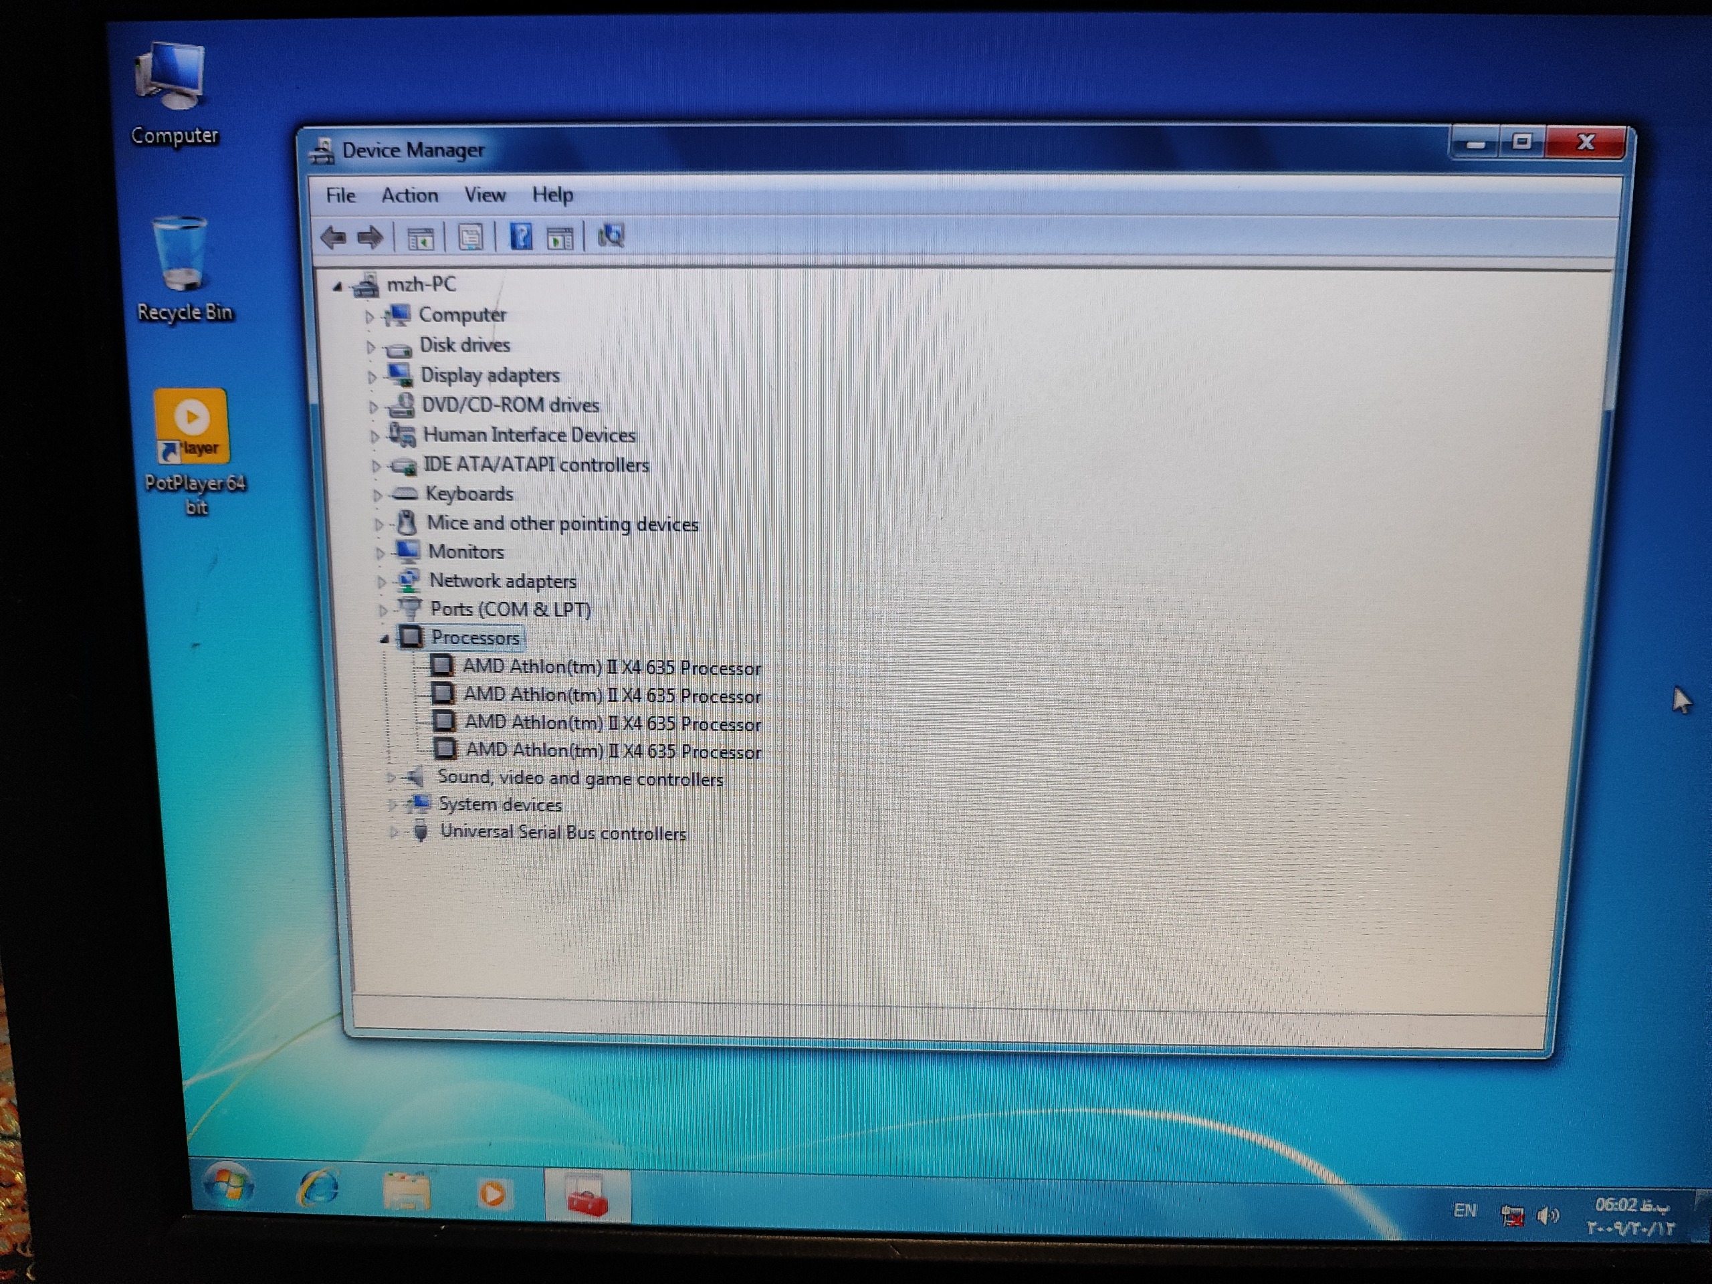Expand Mice and other pointing devices arrow
Screen dimensions: 1712x1284
(x=379, y=525)
